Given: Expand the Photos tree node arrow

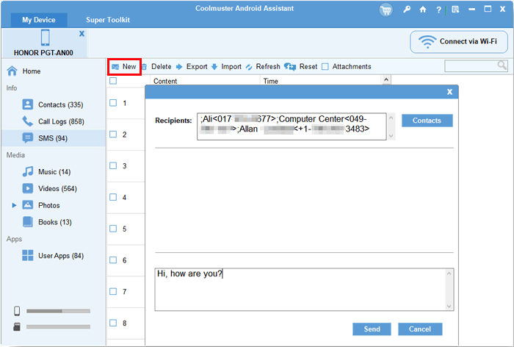Looking at the screenshot, I should [x=14, y=205].
